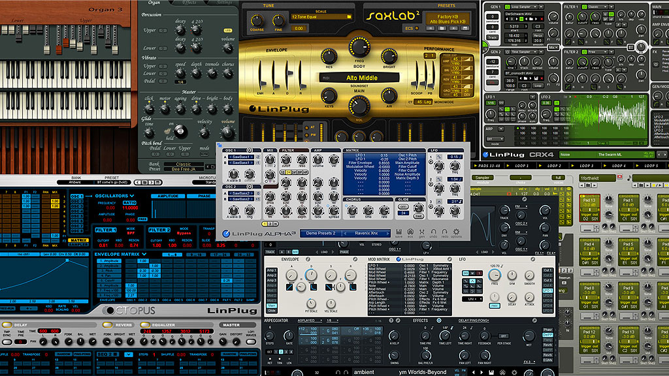Click the Arpeggiator question mark help icon
The width and height of the screenshot is (669, 376).
391,320
